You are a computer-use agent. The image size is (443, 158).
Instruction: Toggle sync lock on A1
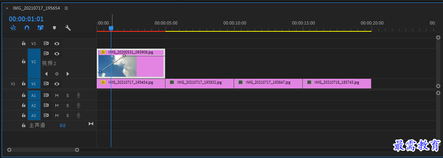click(x=46, y=96)
